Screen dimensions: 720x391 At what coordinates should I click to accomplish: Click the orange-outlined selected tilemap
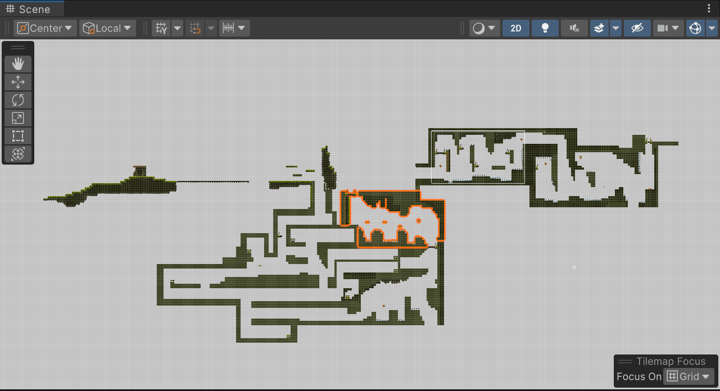click(393, 219)
